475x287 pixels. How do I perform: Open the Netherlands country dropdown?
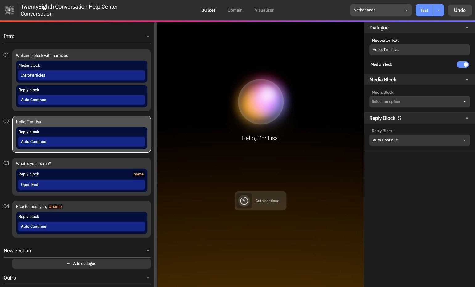[381, 10]
